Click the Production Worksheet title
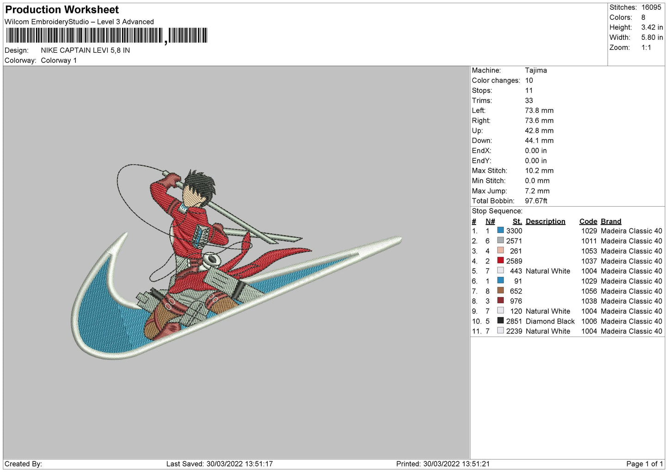This screenshot has height=472, width=668. pos(62,10)
